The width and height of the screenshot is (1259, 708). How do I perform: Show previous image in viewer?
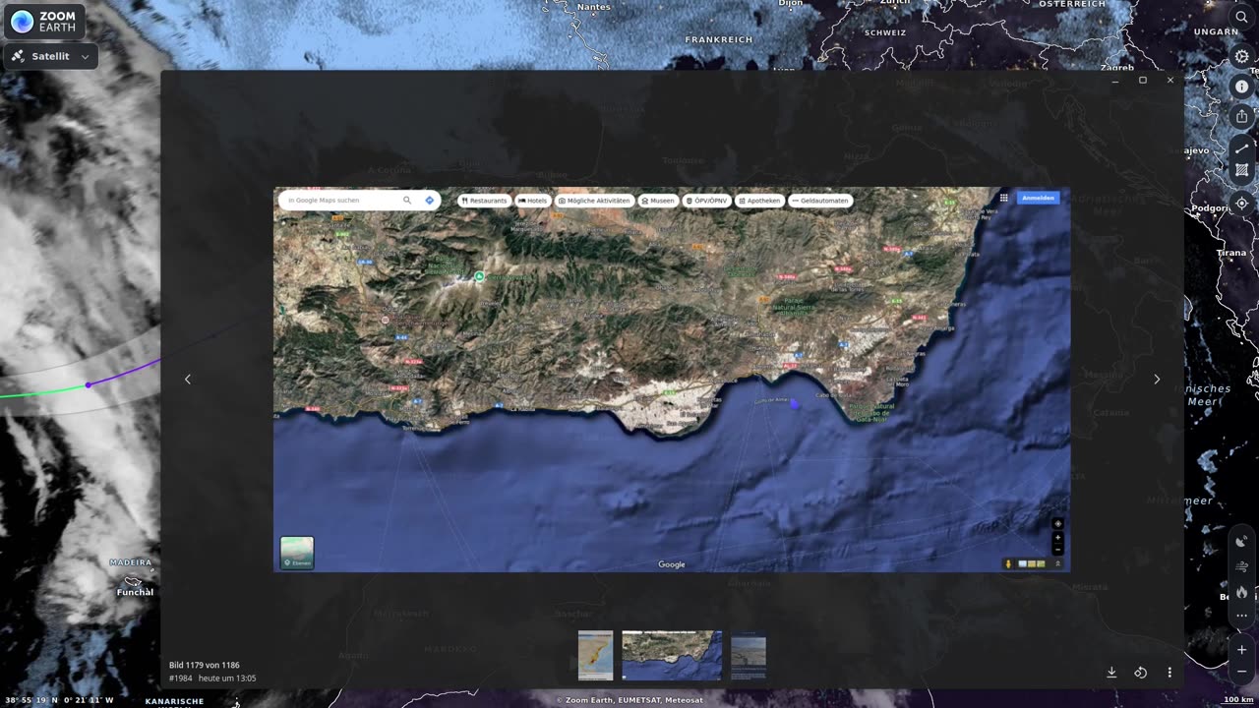tap(188, 380)
